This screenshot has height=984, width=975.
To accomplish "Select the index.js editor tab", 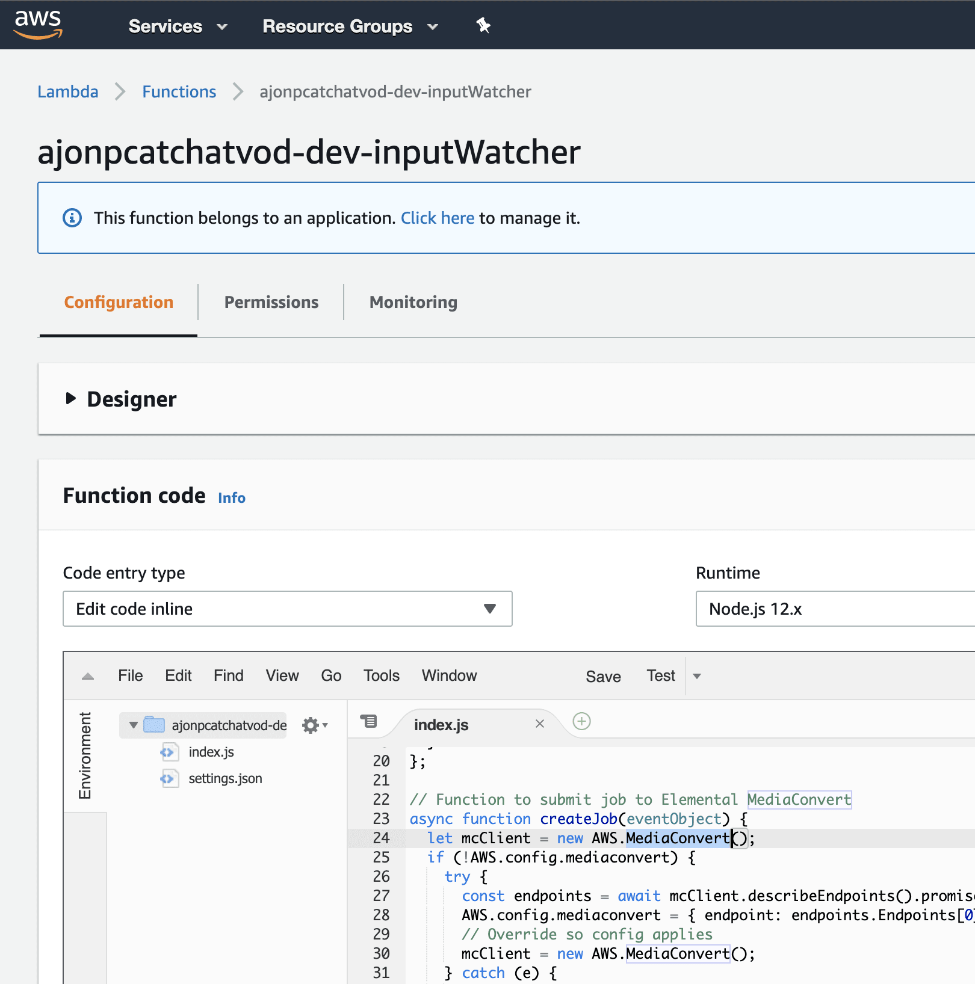I will point(441,725).
